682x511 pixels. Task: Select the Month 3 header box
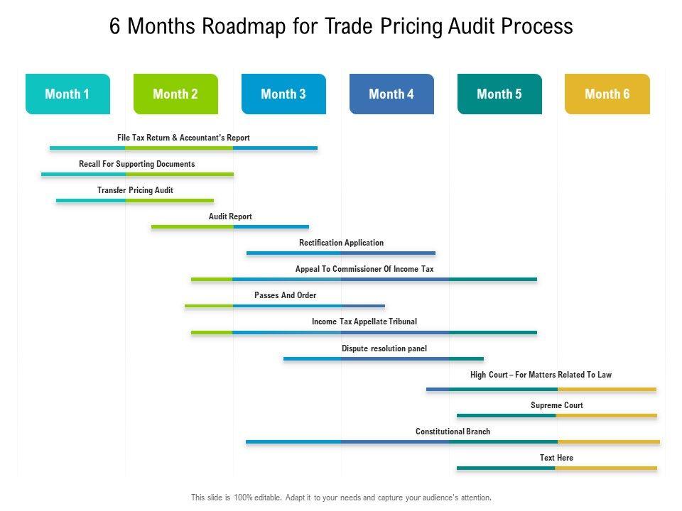pos(283,94)
